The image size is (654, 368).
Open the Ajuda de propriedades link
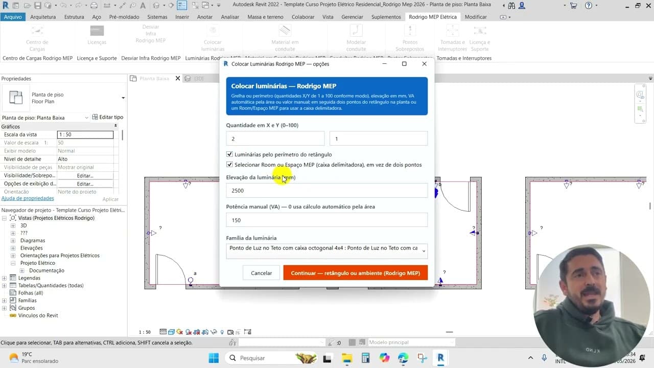click(x=28, y=198)
